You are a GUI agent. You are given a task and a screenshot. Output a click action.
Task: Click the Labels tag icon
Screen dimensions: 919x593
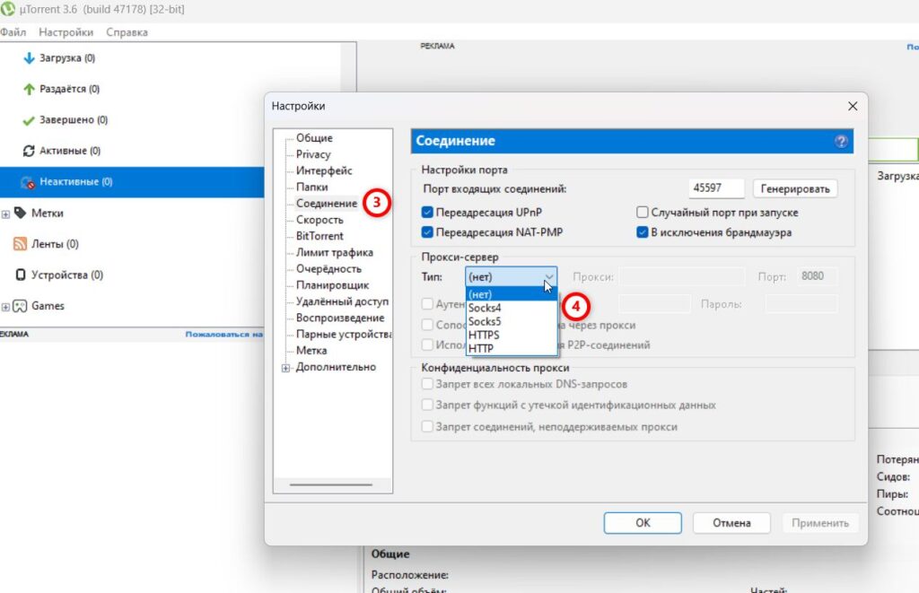coord(20,213)
